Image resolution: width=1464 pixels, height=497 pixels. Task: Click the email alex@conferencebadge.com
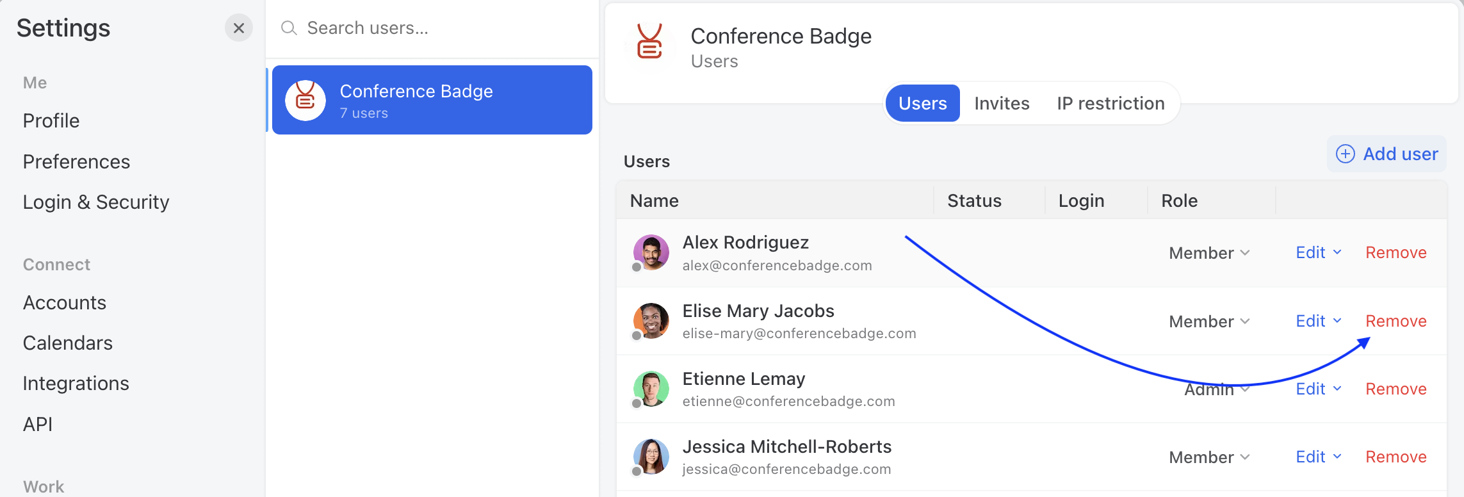coord(777,265)
